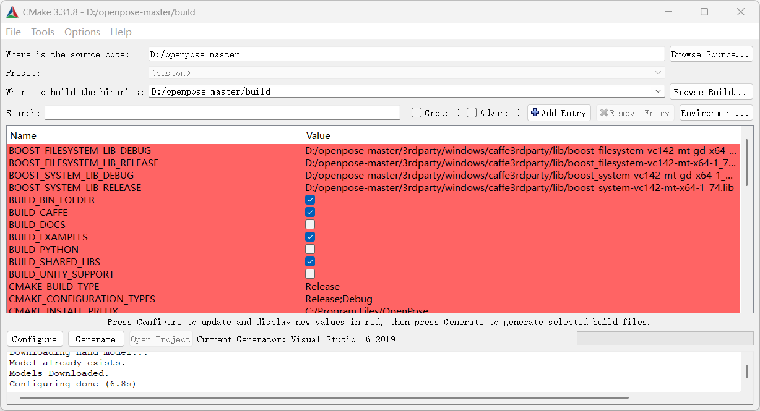
Task: Click the CMake logo in the title bar
Action: [12, 12]
